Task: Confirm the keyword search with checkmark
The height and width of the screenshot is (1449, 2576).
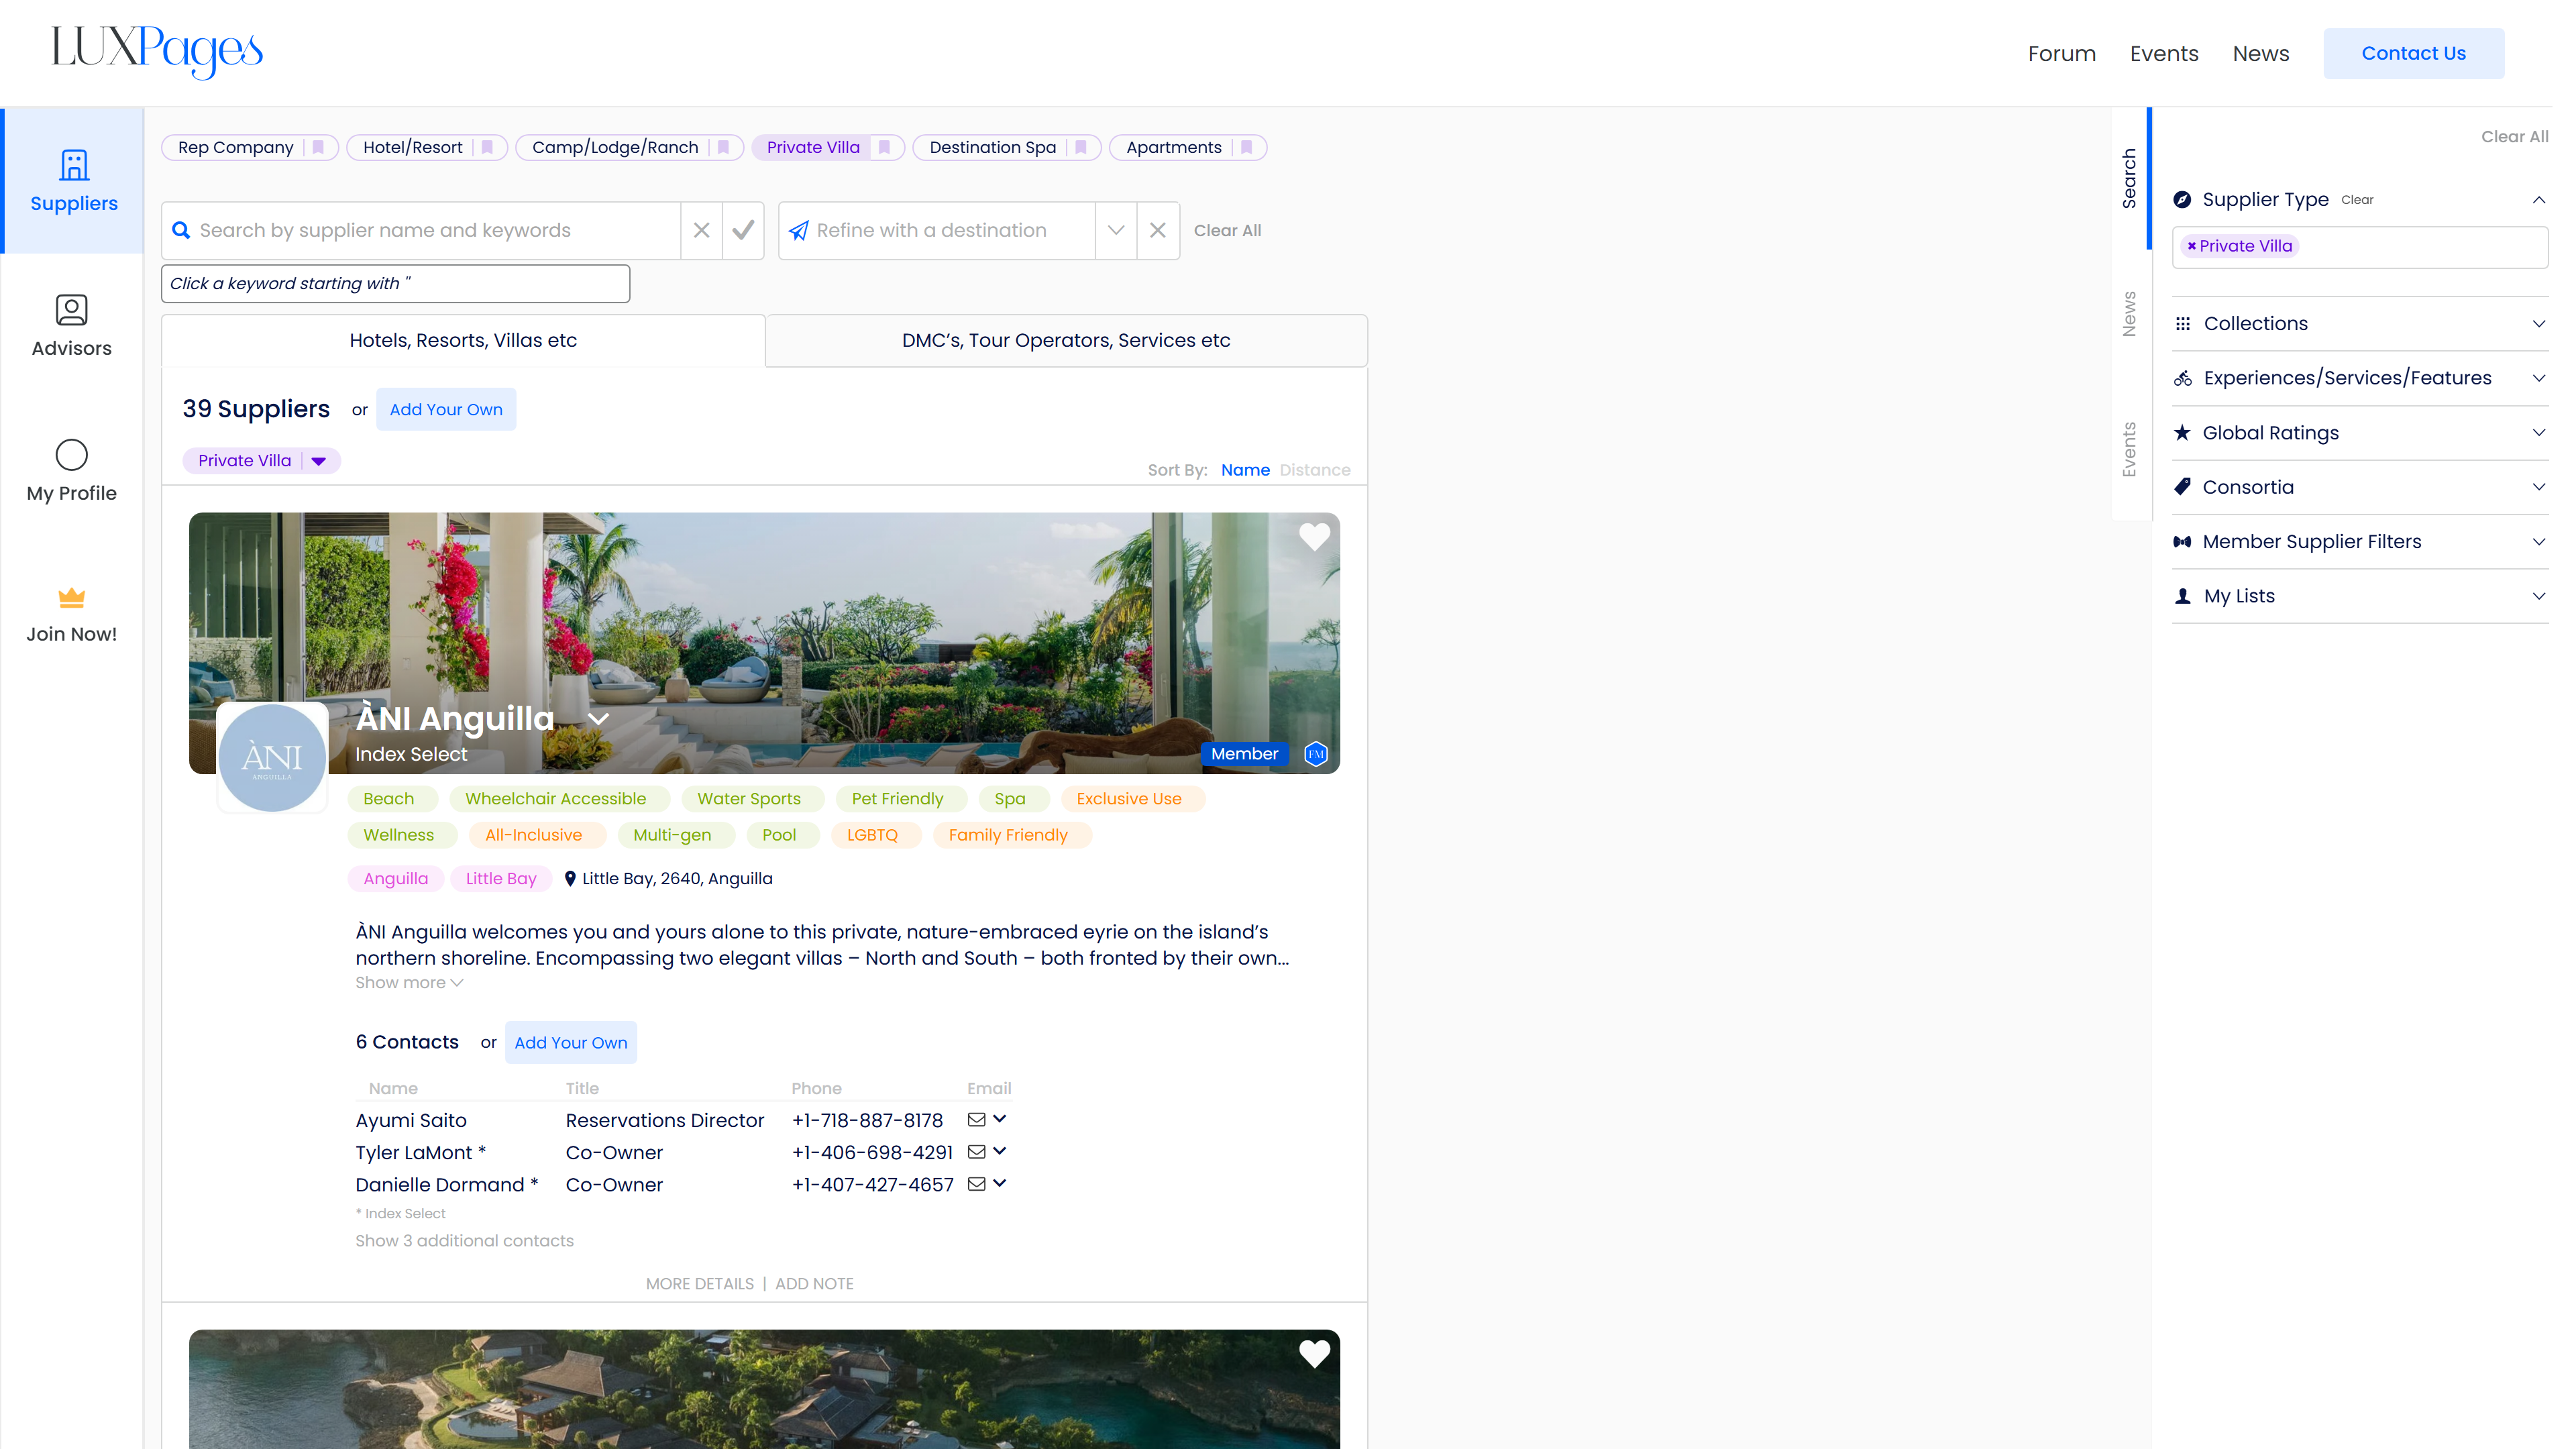Action: (743, 230)
